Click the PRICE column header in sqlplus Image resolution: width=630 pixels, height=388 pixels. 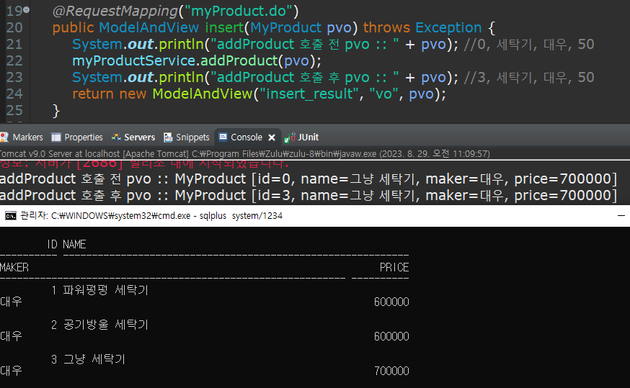(394, 268)
